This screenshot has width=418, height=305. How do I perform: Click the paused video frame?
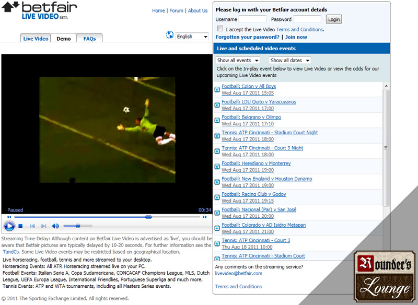tap(107, 130)
